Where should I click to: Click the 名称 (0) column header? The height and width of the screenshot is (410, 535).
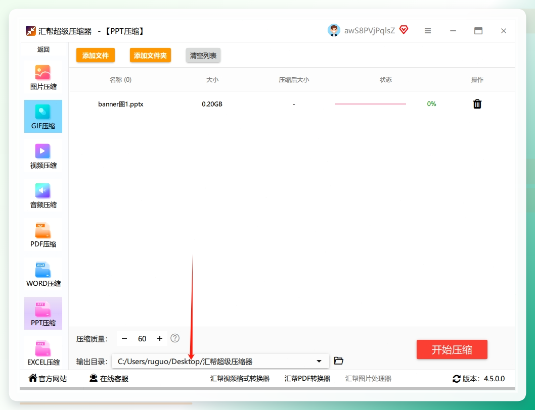(120, 80)
